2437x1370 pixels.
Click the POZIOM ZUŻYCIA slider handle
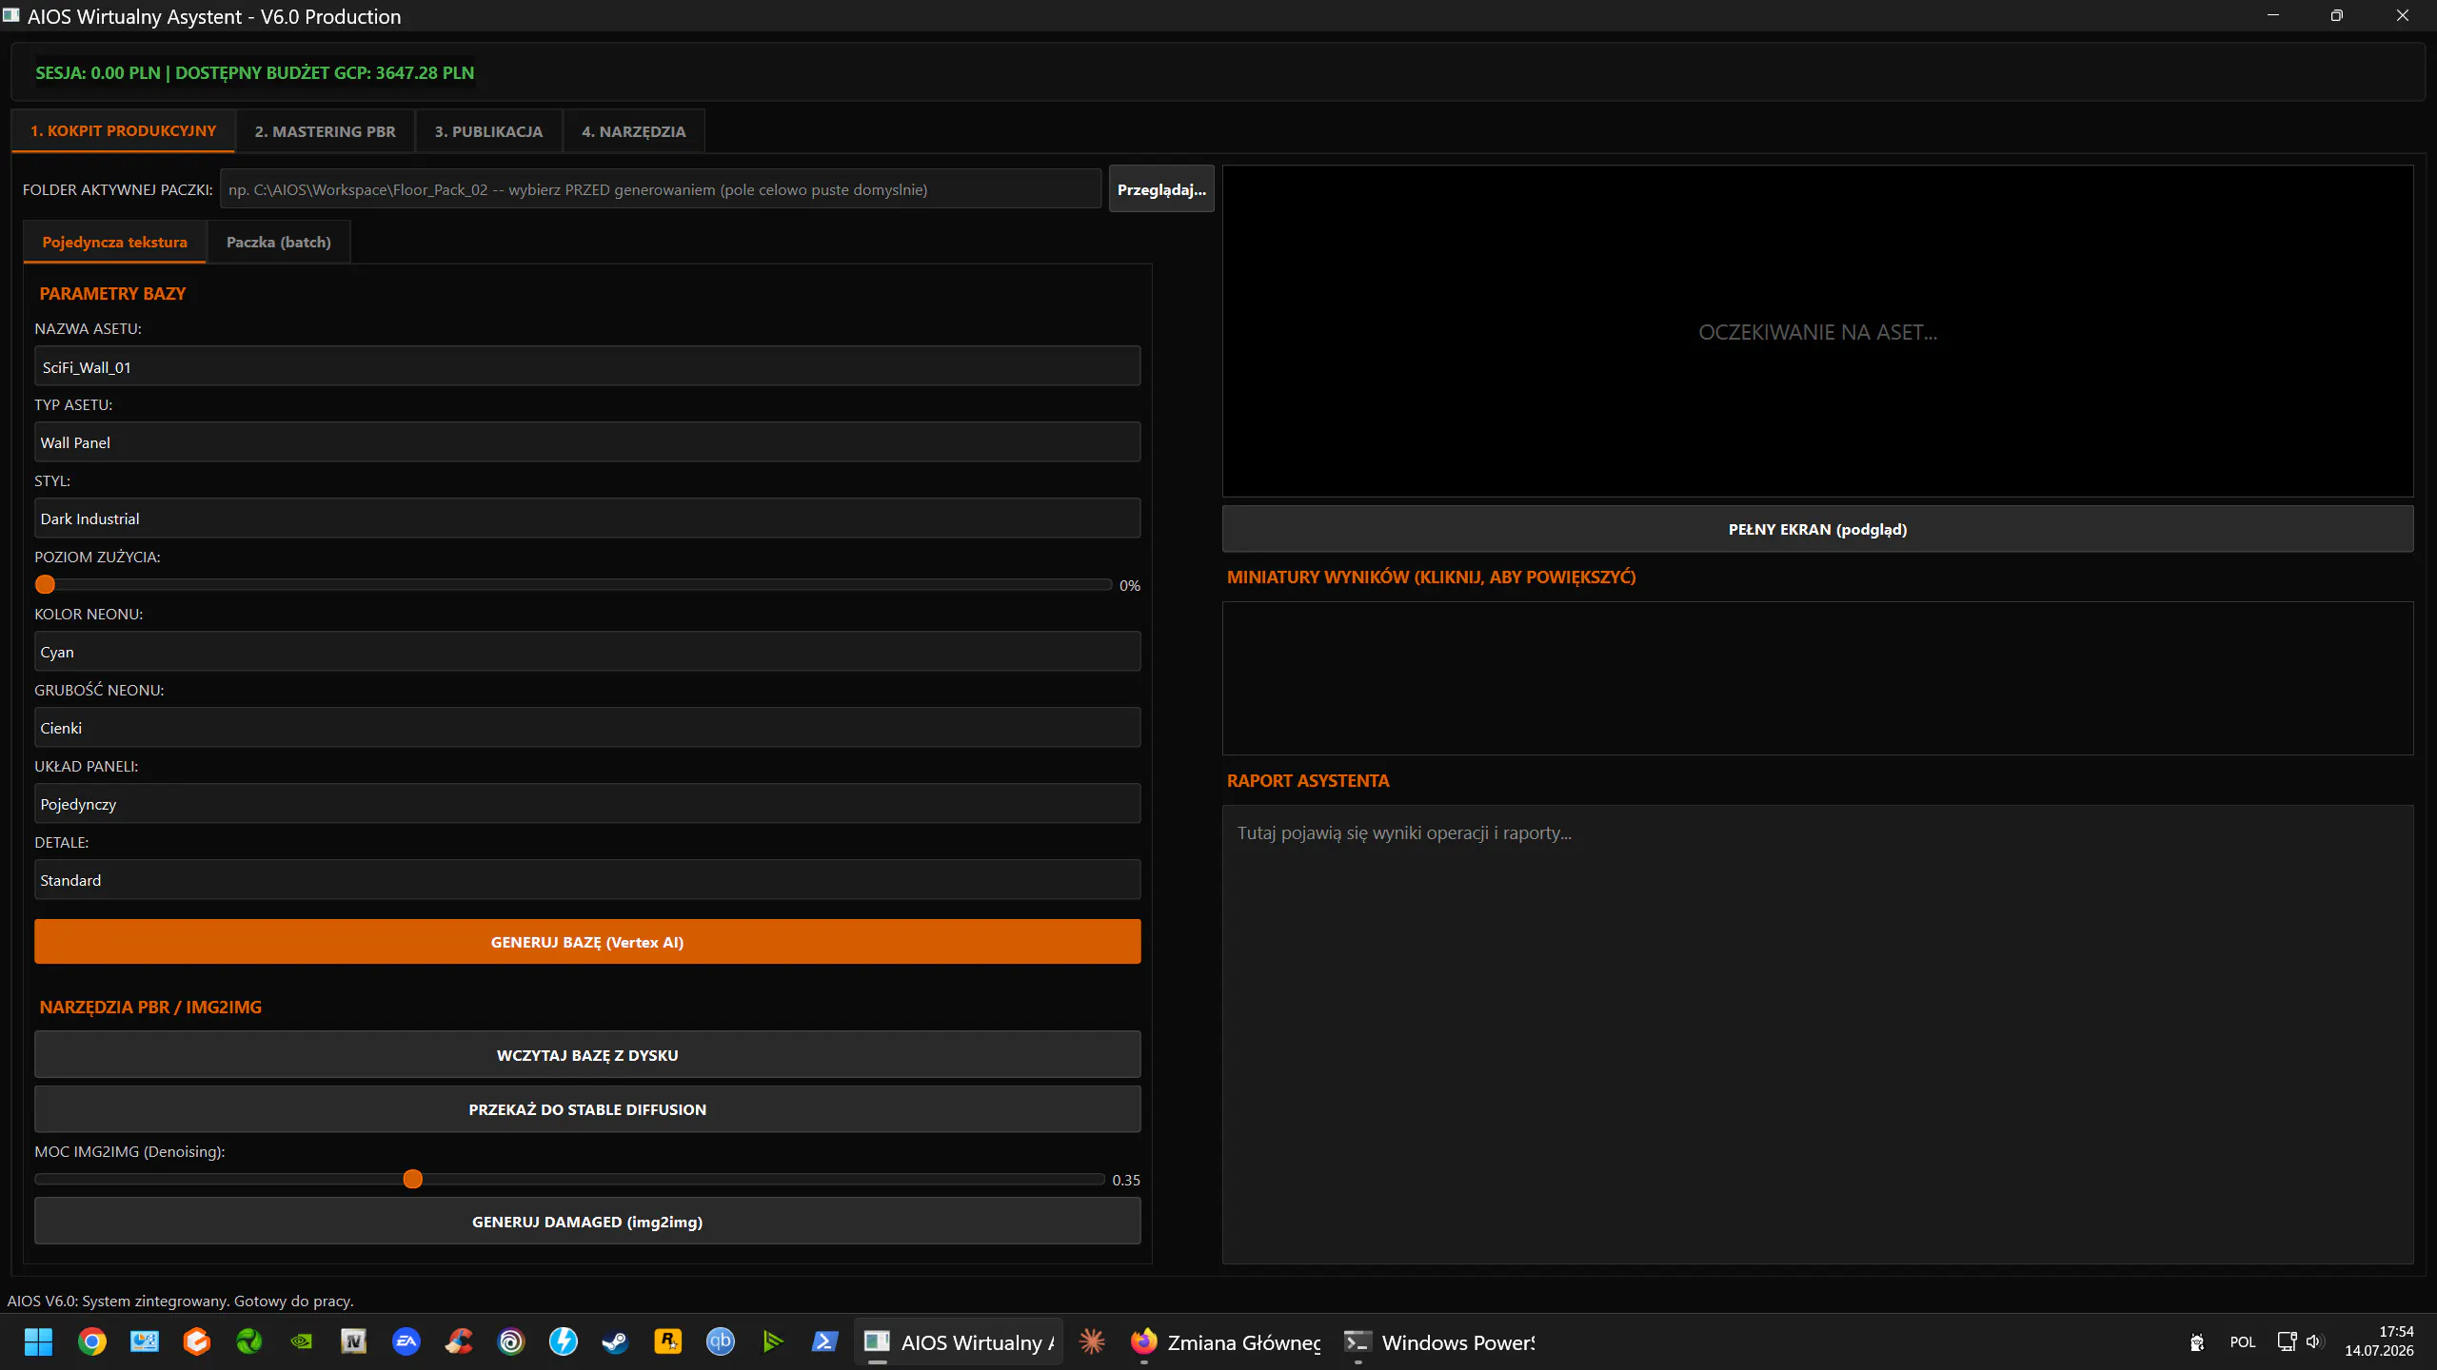pyautogui.click(x=45, y=584)
